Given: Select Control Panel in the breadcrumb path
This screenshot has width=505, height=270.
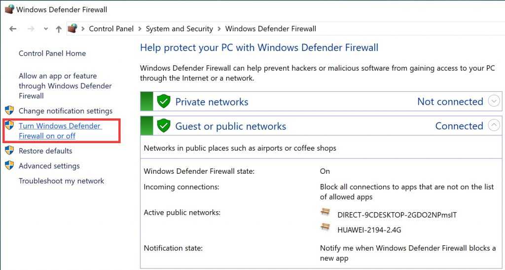Looking at the screenshot, I should 111,29.
